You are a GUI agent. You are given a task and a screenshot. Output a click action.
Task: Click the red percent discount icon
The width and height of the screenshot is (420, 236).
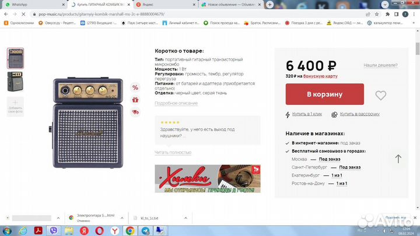click(135, 87)
